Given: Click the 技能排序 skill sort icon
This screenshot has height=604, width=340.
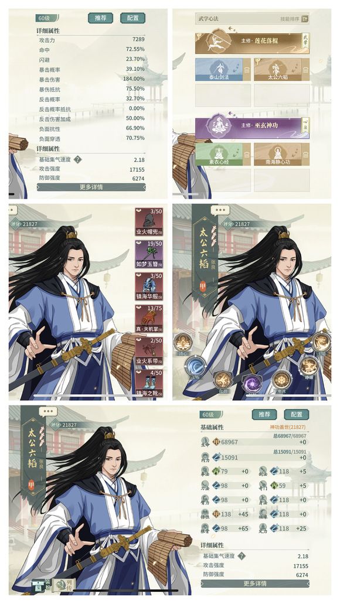Looking at the screenshot, I should tap(305, 19).
